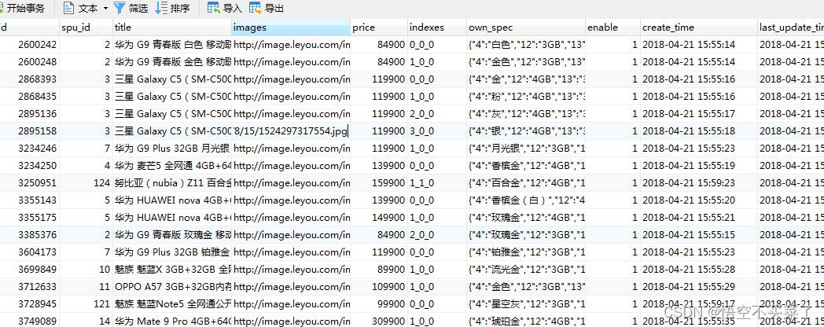The height and width of the screenshot is (327, 824).
Task: Click the title 华为 麦芯5 全网通 cell
Action: point(172,166)
